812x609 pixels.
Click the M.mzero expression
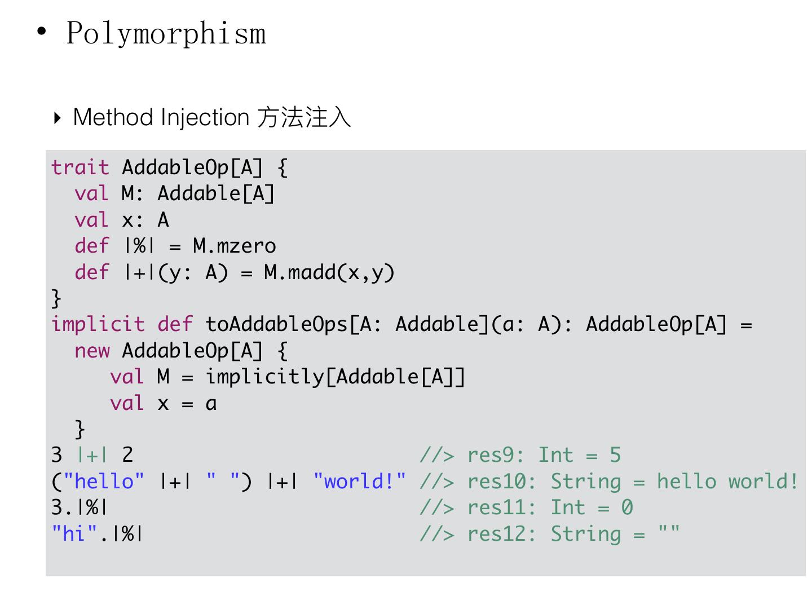coord(234,246)
